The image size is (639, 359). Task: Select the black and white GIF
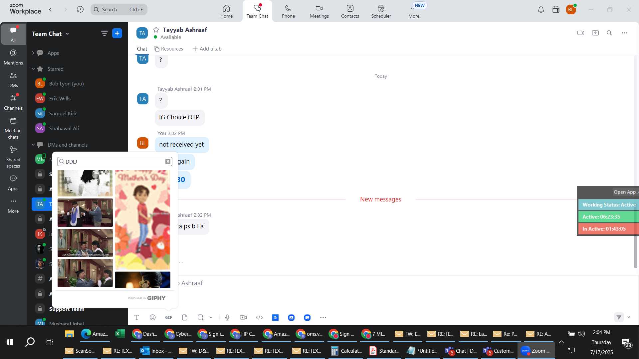coord(85,183)
